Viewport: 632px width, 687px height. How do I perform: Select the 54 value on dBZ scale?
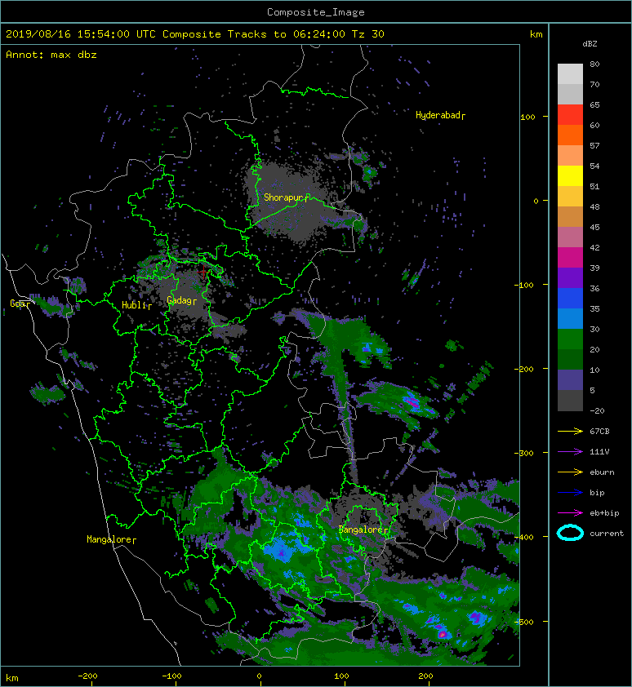pyautogui.click(x=594, y=166)
